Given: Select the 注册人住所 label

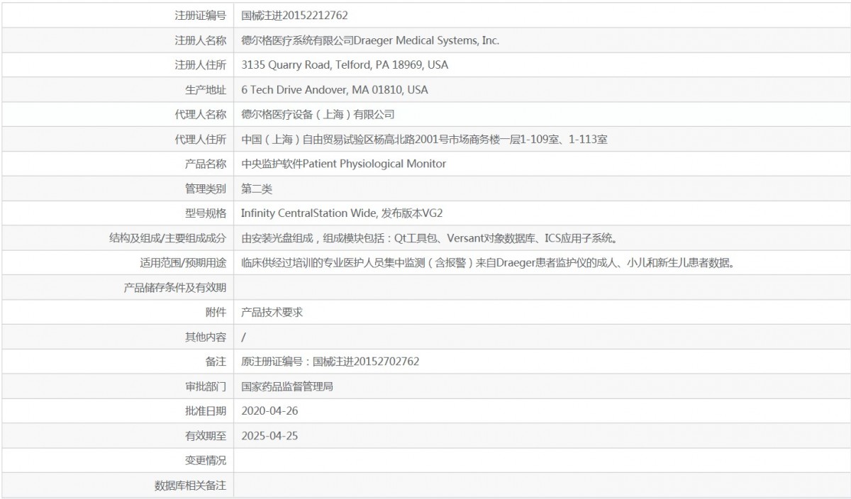Looking at the screenshot, I should (201, 65).
